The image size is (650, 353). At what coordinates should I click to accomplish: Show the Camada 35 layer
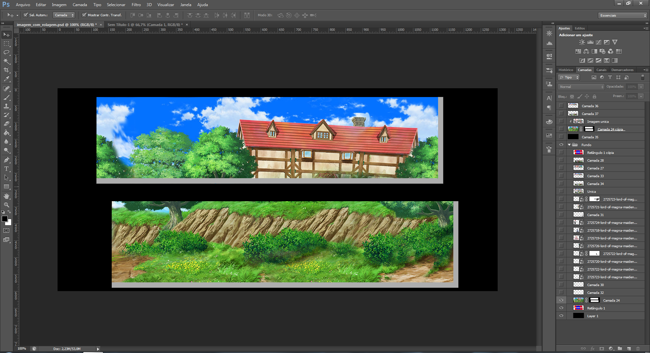(561, 137)
